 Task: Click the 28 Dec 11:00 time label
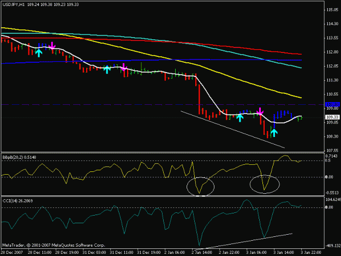pos(40,253)
